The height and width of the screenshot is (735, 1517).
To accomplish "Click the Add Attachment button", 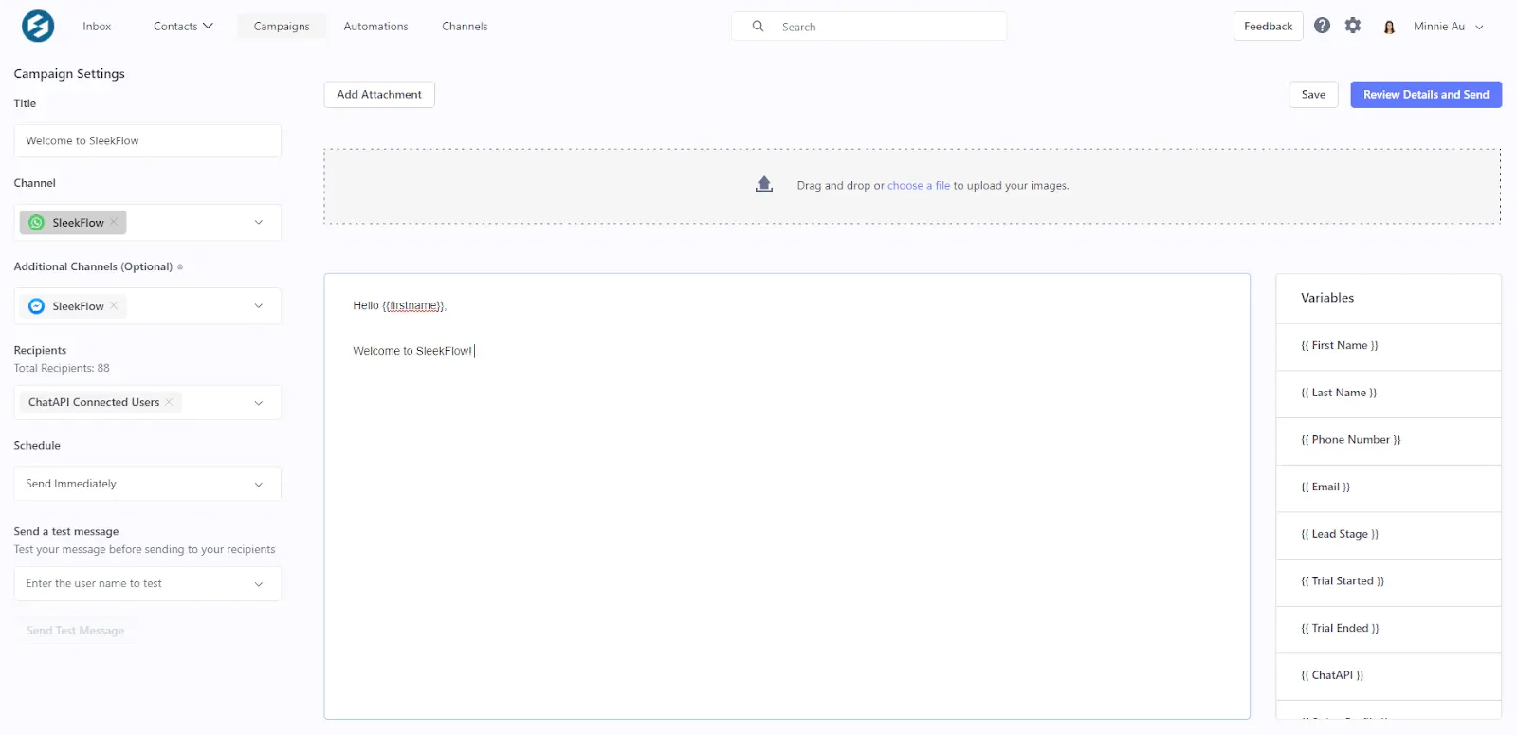I will (379, 95).
